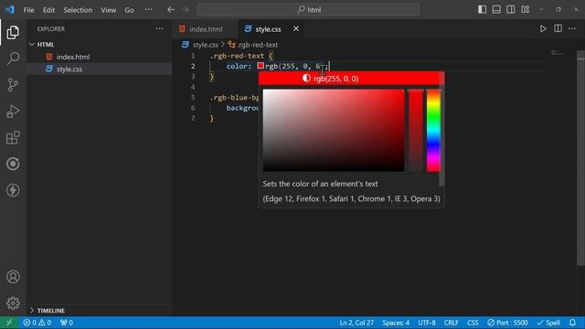The image size is (585, 329).
Task: Toggle the Spell checker status item
Action: pyautogui.click(x=548, y=323)
